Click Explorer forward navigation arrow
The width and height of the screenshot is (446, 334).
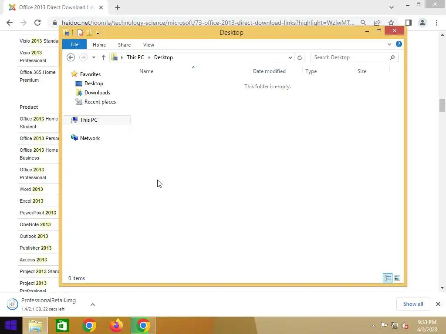(83, 57)
